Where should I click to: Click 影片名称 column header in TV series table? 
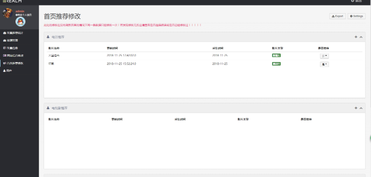pos(54,119)
